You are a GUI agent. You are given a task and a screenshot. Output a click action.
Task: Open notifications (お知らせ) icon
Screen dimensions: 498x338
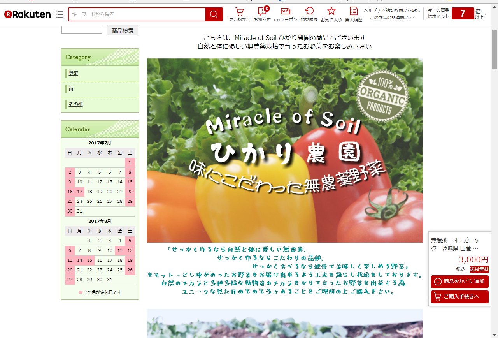coord(262,14)
